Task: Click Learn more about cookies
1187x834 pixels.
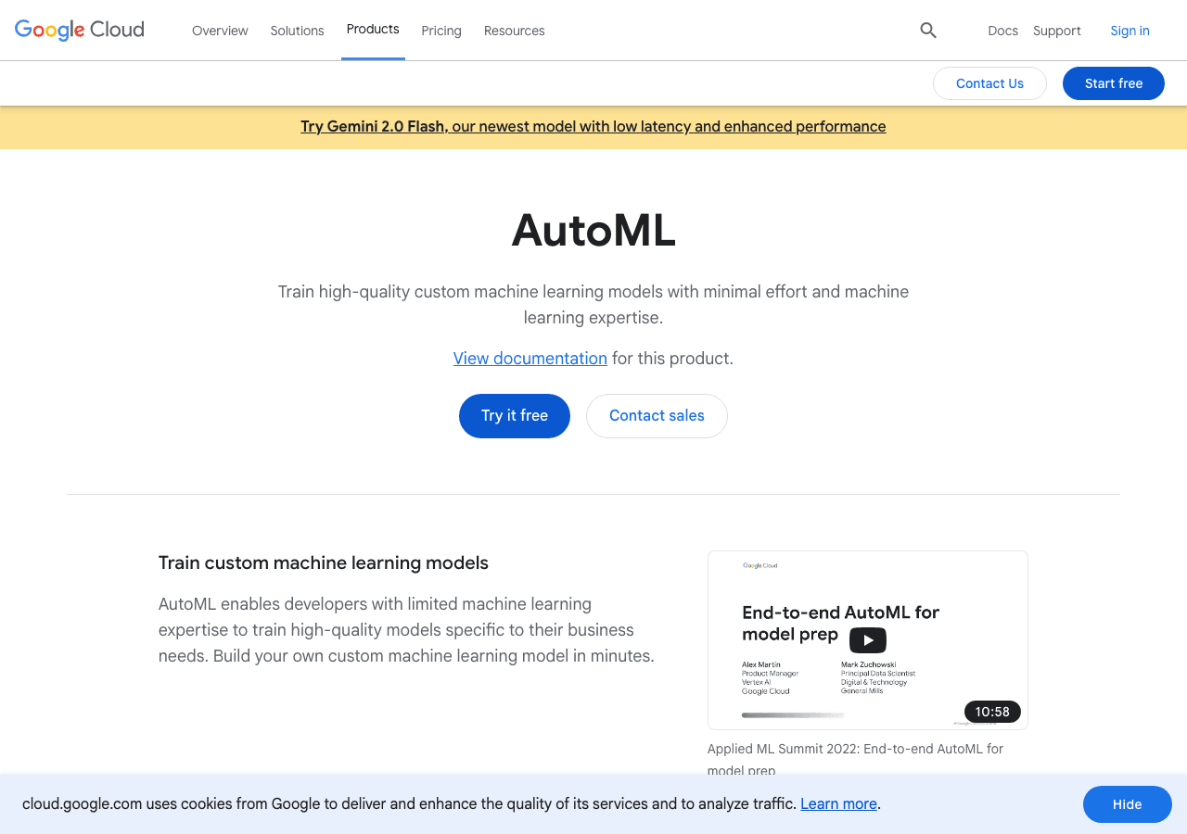Action: tap(837, 803)
